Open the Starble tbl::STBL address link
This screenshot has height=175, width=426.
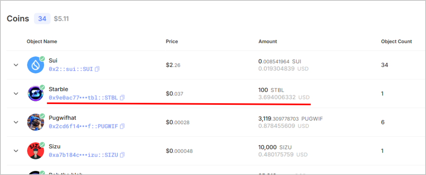point(83,98)
